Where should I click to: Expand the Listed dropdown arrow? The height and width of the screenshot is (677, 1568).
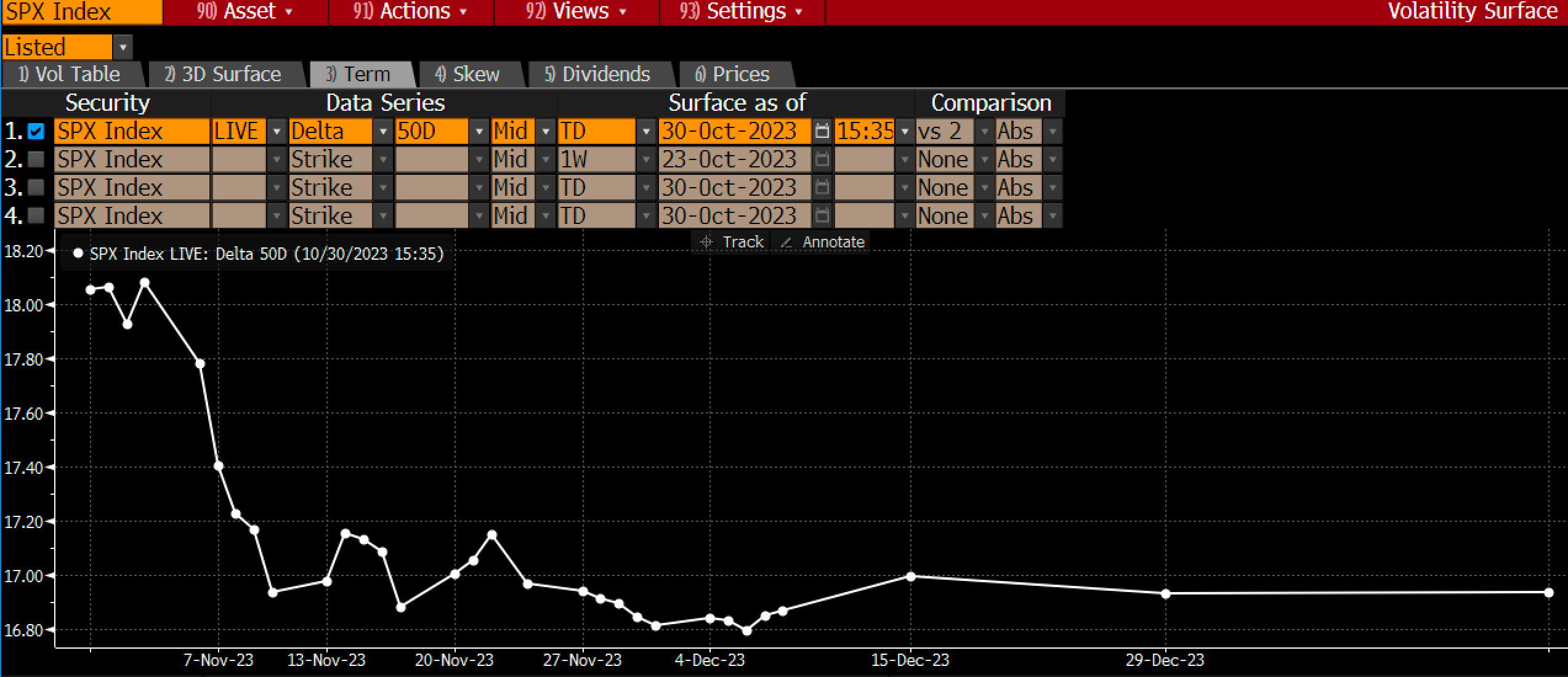[x=123, y=47]
